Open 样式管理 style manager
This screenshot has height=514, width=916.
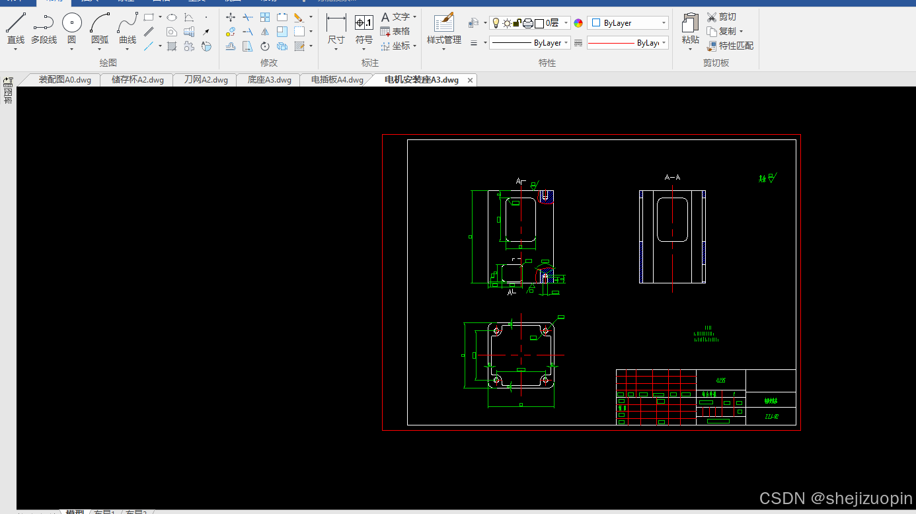click(x=444, y=30)
